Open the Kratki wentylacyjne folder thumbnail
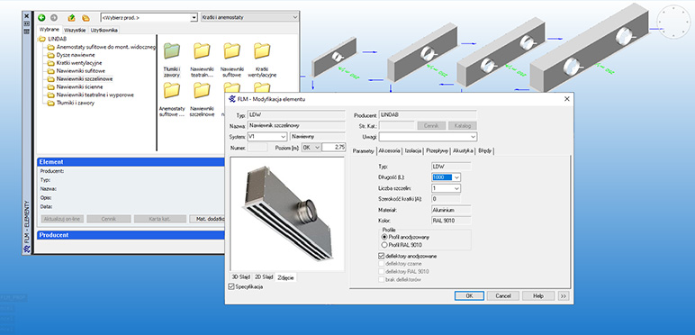Viewport: 695px width, 335px height. (x=262, y=59)
